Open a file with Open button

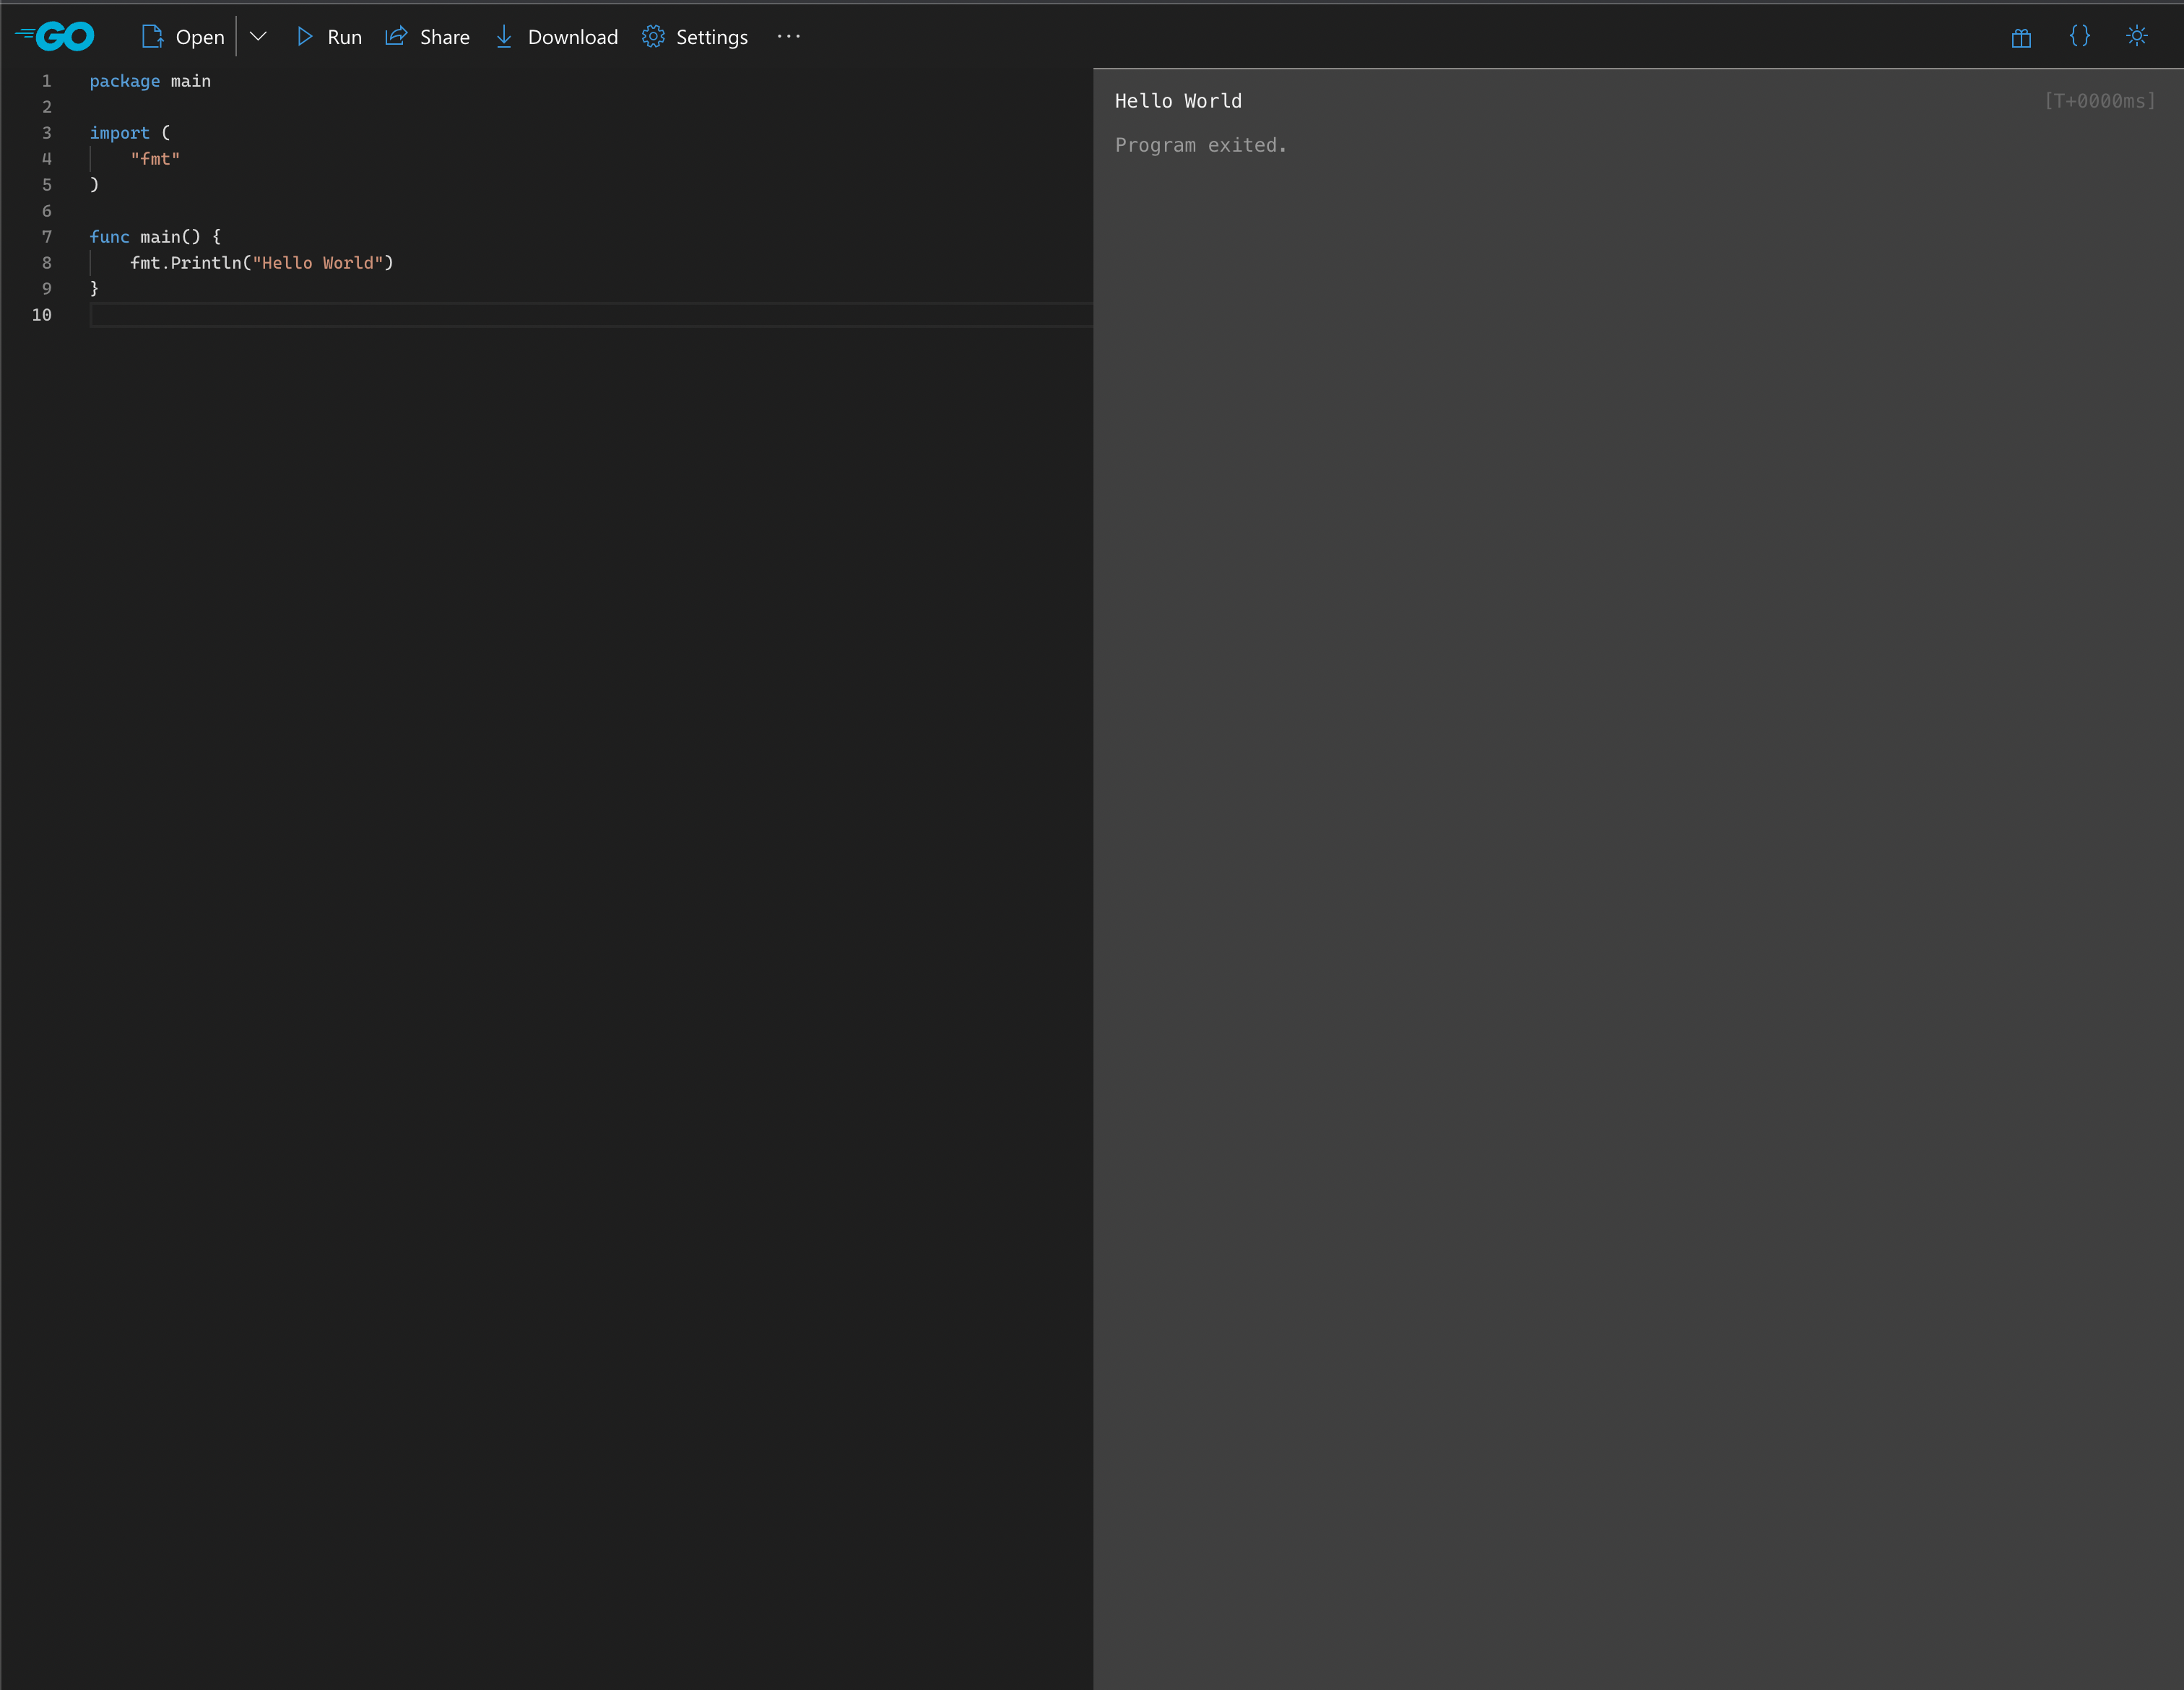coord(183,37)
